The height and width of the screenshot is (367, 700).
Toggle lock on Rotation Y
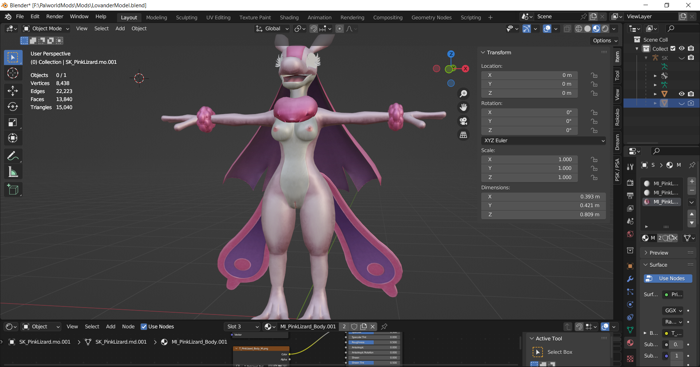pos(594,121)
